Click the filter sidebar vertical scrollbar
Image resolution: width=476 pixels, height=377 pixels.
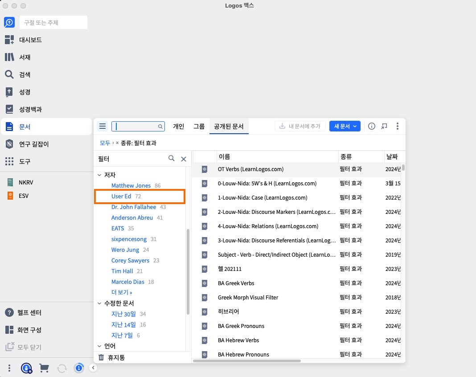point(188,272)
